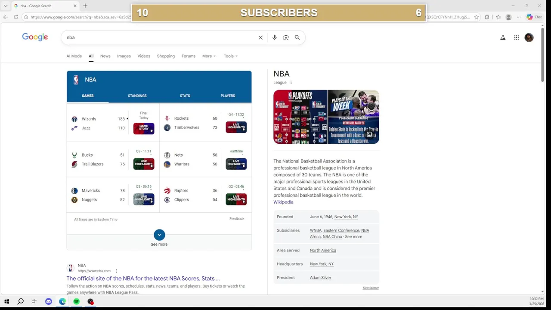Open the Images results tab

124,56
